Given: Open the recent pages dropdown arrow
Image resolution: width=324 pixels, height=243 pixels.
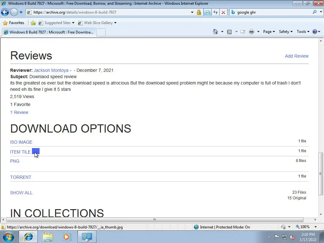Looking at the screenshot, I should coord(21,12).
